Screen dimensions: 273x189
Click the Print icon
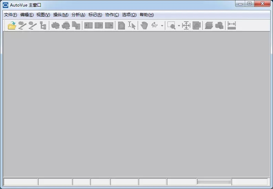coord(55,25)
